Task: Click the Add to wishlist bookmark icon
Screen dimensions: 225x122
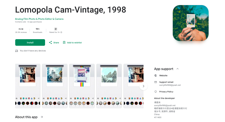Action: (64, 42)
